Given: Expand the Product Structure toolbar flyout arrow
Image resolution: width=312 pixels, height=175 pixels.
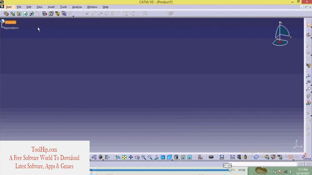Looking at the screenshot, I should pos(73,16).
